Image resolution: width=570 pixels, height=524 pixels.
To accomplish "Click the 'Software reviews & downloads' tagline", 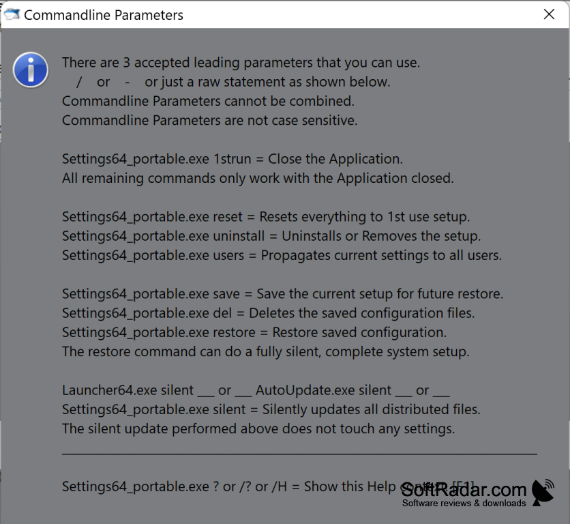I will point(464,504).
